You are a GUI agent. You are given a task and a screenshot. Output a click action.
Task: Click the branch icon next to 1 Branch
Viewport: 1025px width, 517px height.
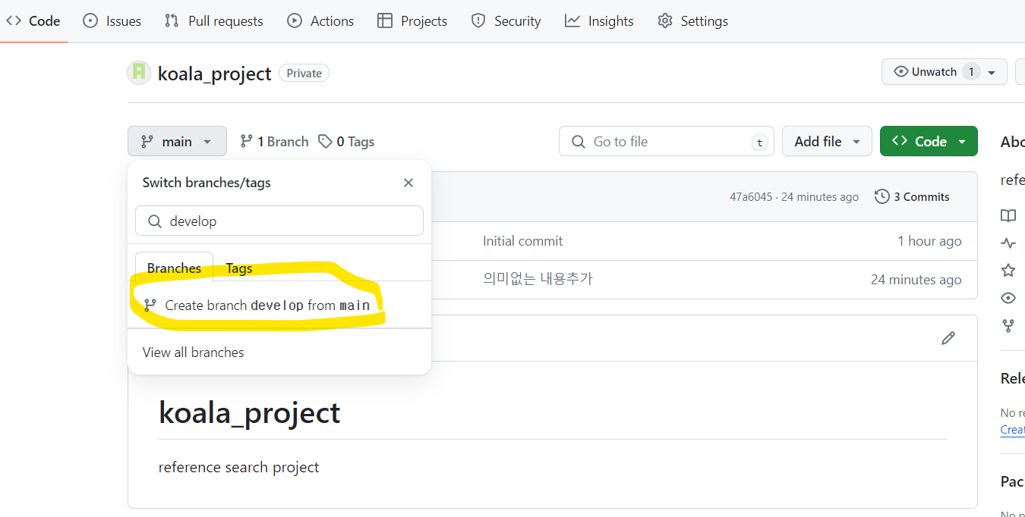tap(246, 141)
